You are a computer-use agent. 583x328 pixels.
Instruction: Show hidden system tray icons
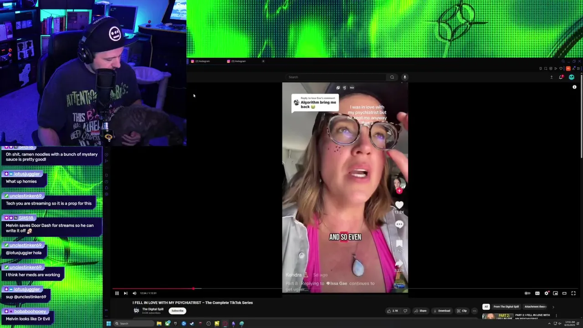[x=549, y=323]
